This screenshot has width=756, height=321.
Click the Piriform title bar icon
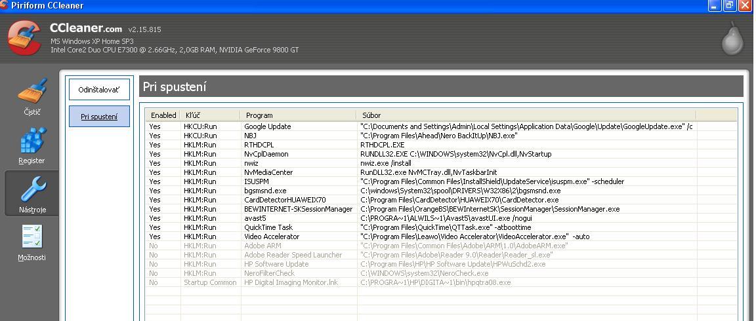pos(5,5)
